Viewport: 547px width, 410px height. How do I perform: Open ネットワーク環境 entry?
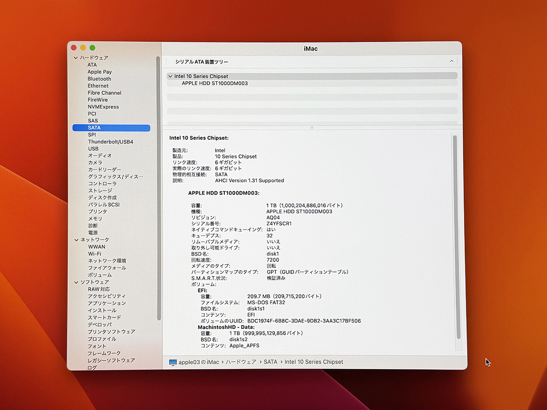pyautogui.click(x=107, y=261)
